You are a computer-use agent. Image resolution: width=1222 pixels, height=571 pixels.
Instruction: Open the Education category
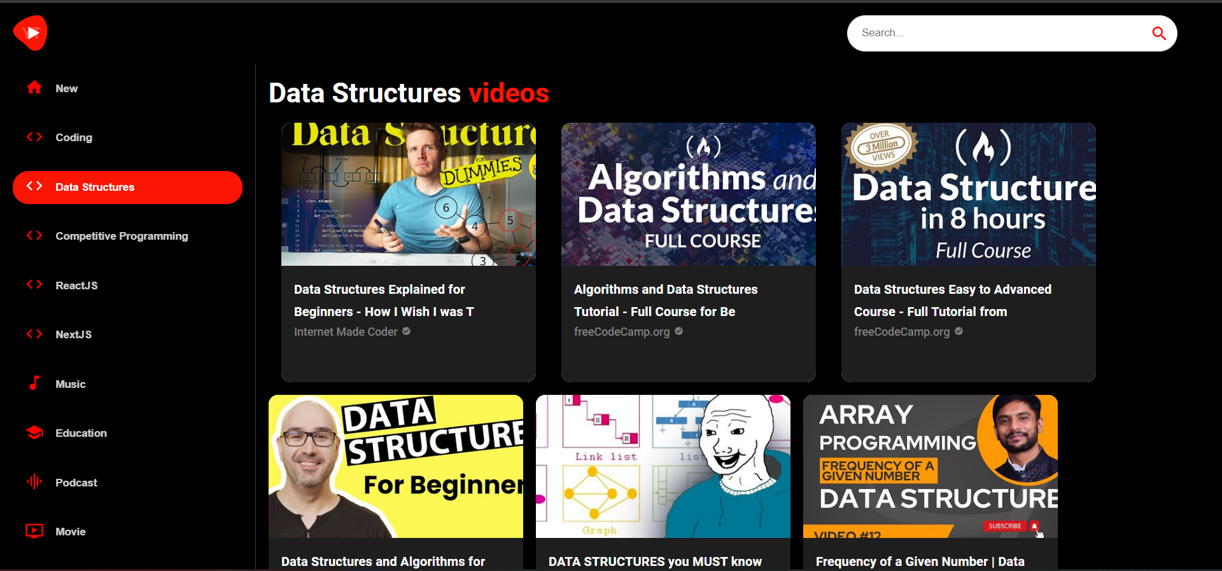pyautogui.click(x=127, y=433)
